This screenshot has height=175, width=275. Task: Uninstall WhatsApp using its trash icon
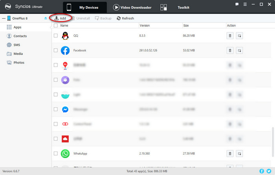click(230, 153)
